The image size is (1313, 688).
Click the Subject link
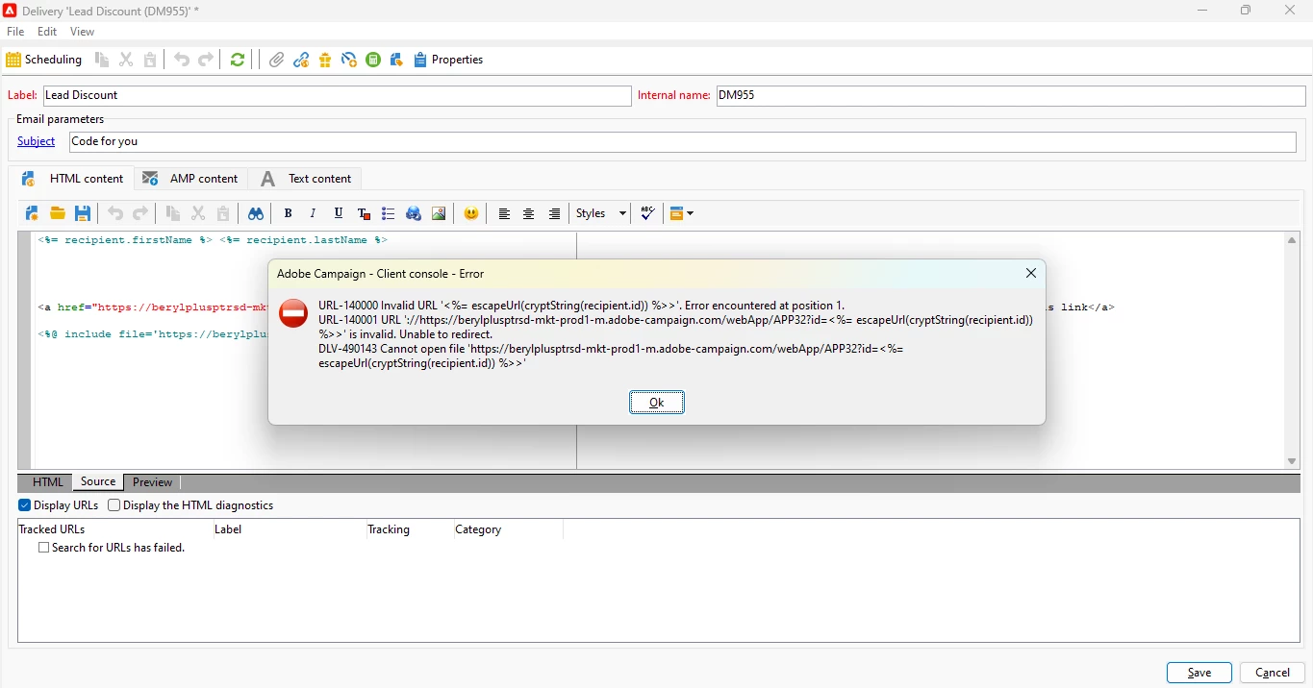tap(37, 141)
